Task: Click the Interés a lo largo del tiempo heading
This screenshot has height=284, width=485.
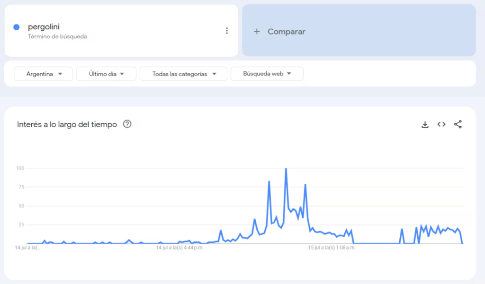Action: pyautogui.click(x=67, y=125)
